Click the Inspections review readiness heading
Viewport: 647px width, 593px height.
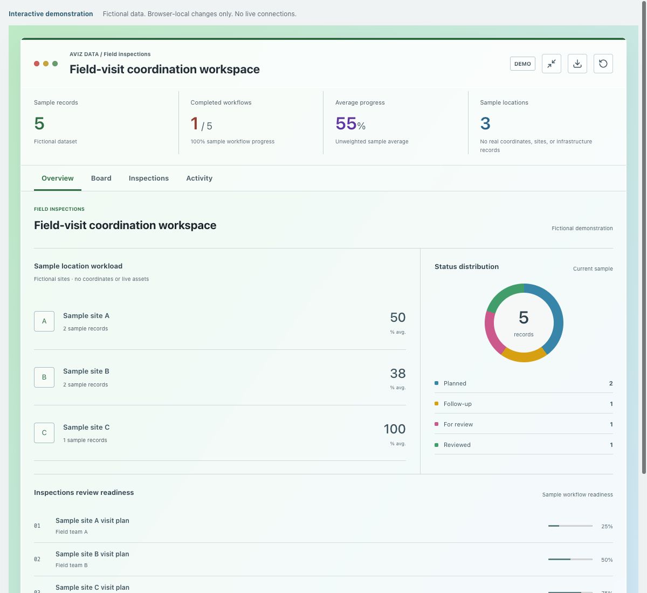click(84, 493)
